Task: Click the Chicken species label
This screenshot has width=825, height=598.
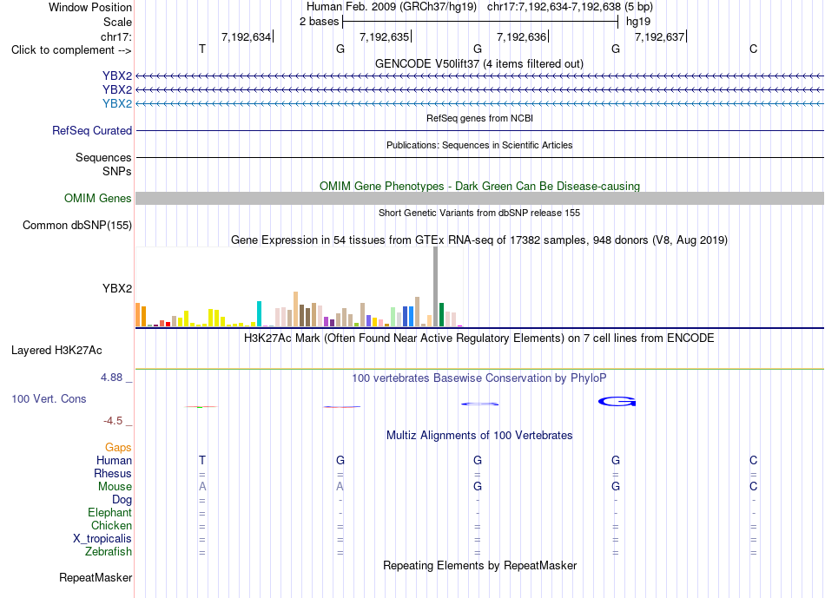Action: pos(111,525)
